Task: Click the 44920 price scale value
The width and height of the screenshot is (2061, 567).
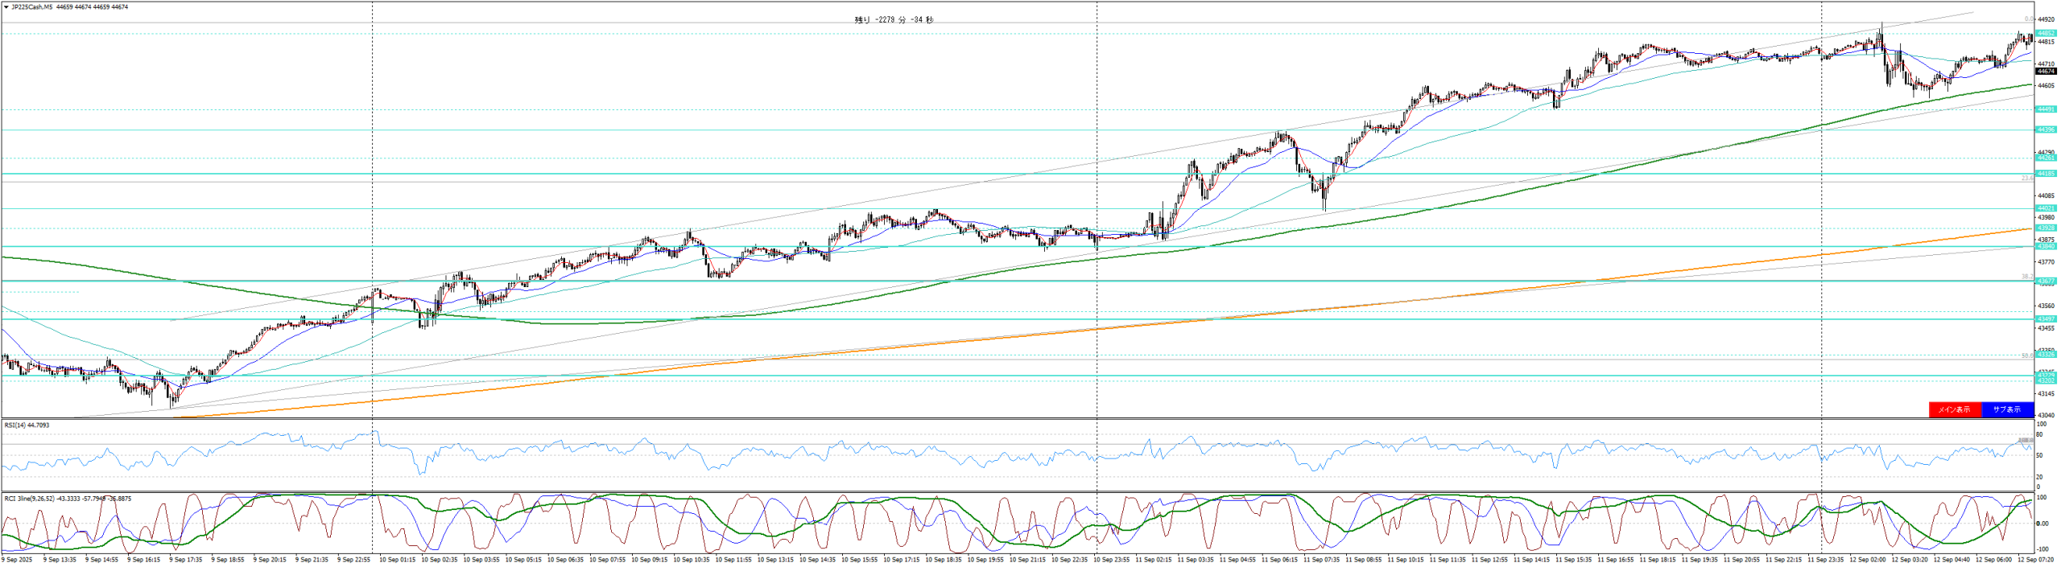Action: click(2046, 19)
